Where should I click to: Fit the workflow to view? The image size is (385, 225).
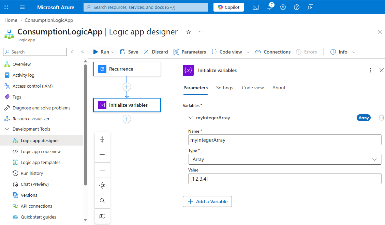[x=102, y=185]
